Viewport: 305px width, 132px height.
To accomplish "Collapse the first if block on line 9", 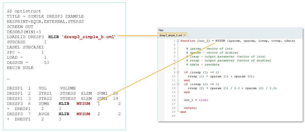I will point(178,72).
